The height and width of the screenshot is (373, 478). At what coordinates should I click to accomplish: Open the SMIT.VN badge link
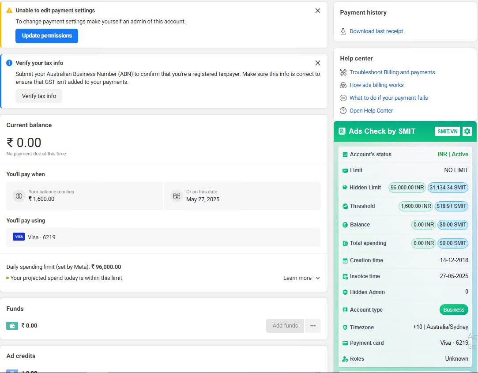pos(447,132)
